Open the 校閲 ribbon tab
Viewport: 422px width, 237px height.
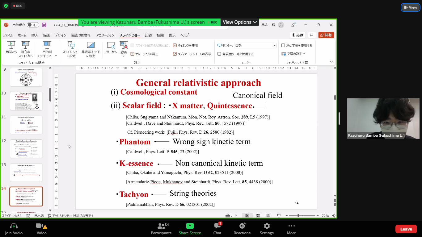(160, 35)
